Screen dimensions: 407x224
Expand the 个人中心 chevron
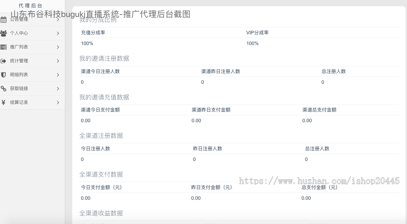58,33
